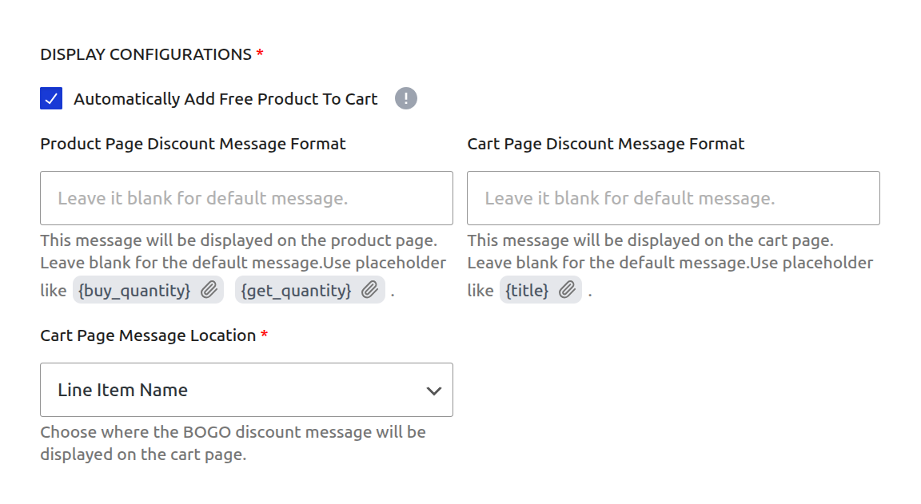Screen dimensions: 921x504
Task: Click the Product Page Discount Message Format heading
Action: [193, 144]
